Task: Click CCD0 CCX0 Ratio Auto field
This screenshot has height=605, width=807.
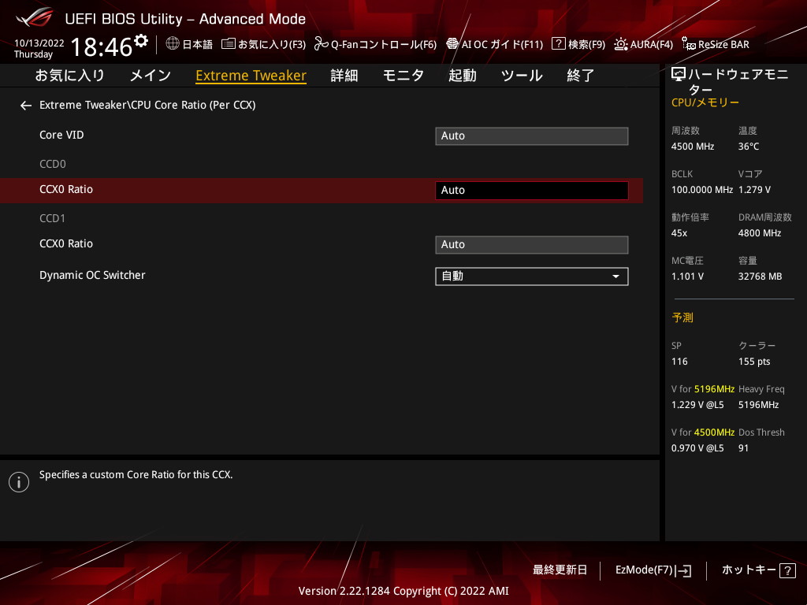Action: [x=532, y=191]
